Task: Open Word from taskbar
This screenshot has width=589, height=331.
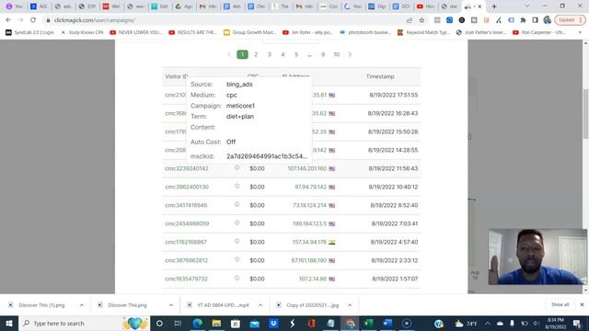Action: 387,323
